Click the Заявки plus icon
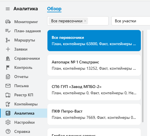Image resolution: width=150 pixels, height=136 pixels. (x=8, y=49)
